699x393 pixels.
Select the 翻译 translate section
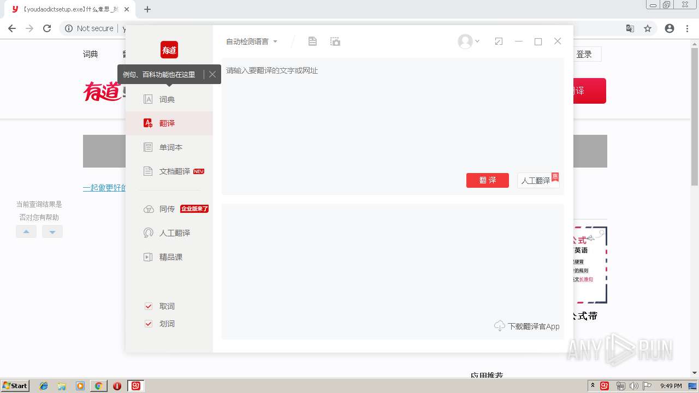(169, 123)
